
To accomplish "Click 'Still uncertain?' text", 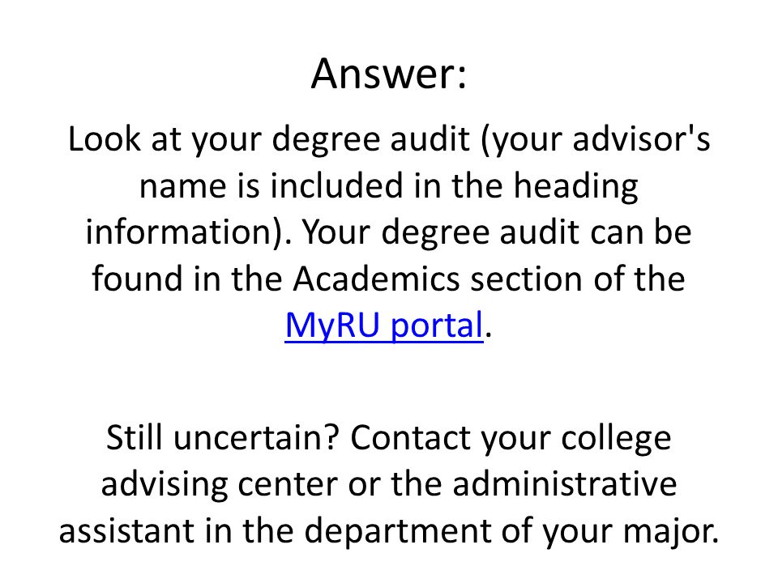I will click(222, 437).
